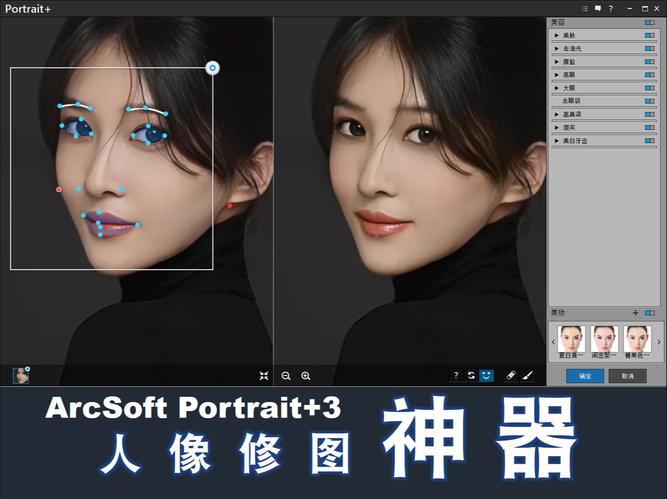Expand the 亮眼 section arrow
The height and width of the screenshot is (499, 667).
(557, 75)
